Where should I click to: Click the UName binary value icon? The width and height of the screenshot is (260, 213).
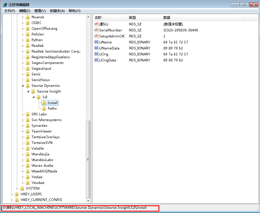pos(96,42)
